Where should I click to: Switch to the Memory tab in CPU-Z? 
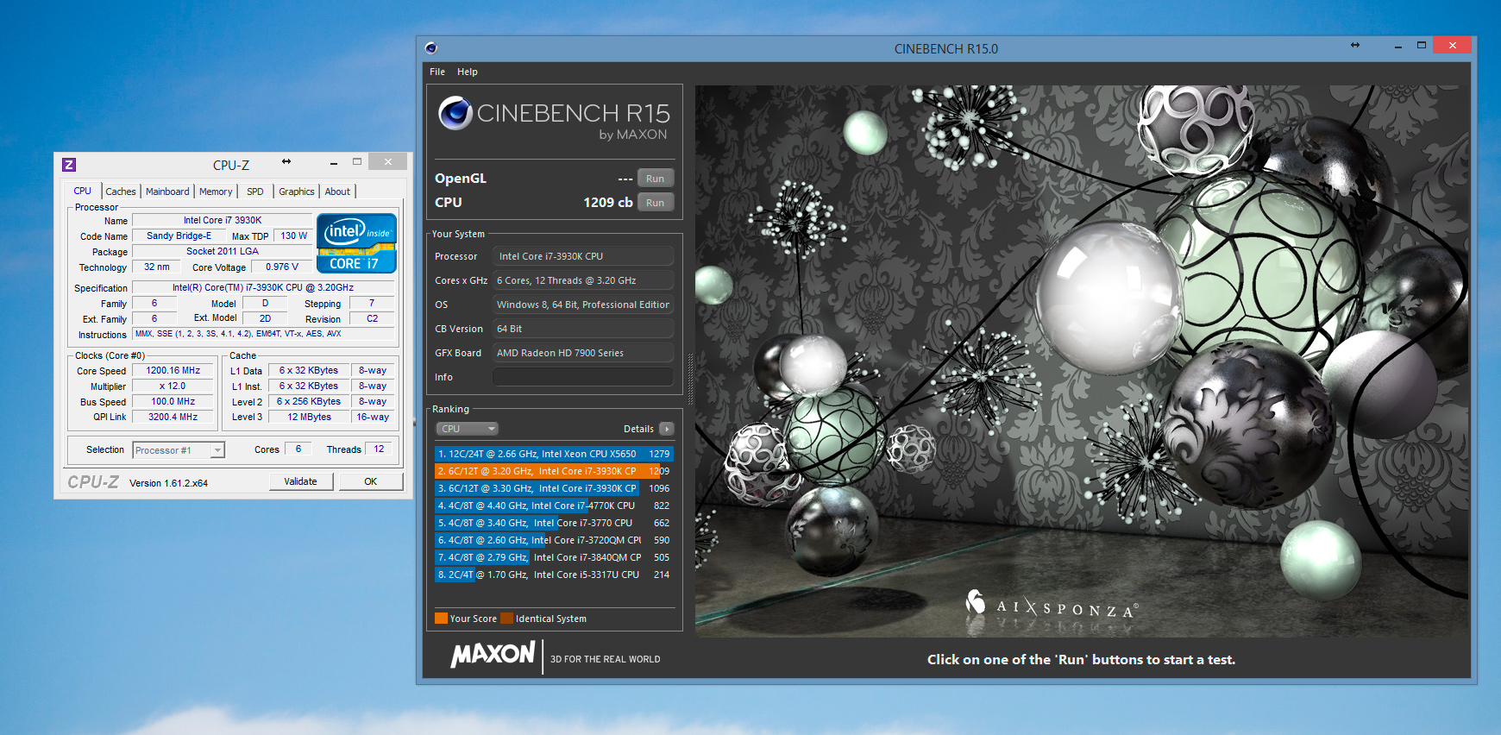(x=216, y=192)
